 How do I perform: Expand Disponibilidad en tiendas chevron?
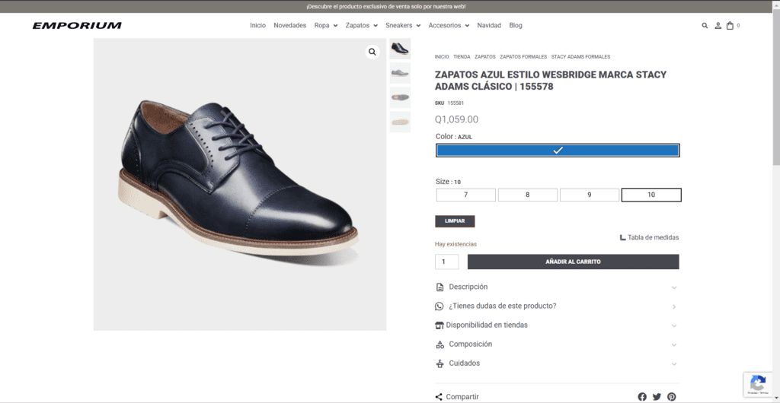tap(674, 326)
